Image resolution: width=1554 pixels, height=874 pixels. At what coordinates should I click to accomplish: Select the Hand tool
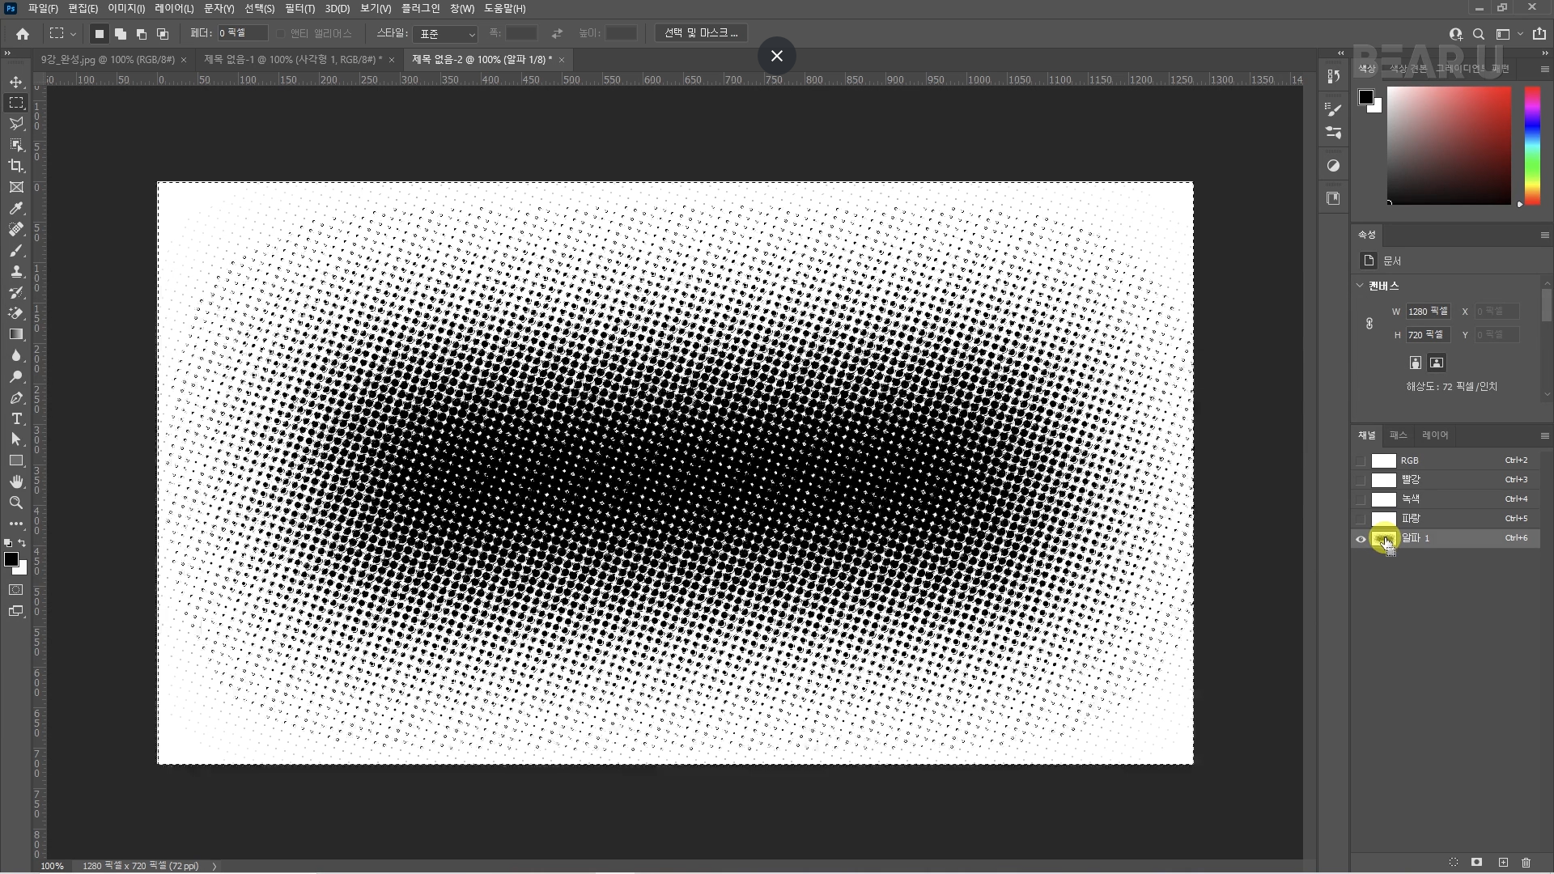(16, 482)
